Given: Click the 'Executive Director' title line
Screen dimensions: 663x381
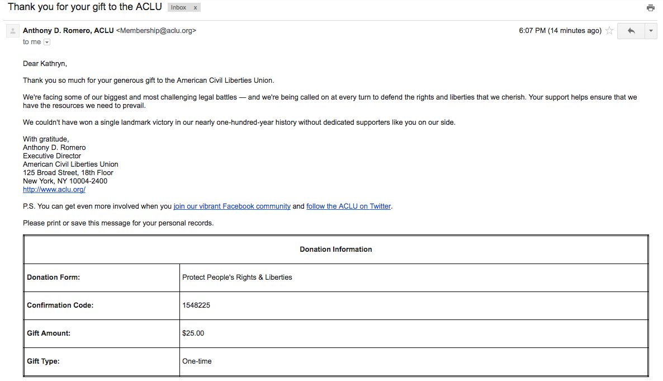Looking at the screenshot, I should [52, 156].
